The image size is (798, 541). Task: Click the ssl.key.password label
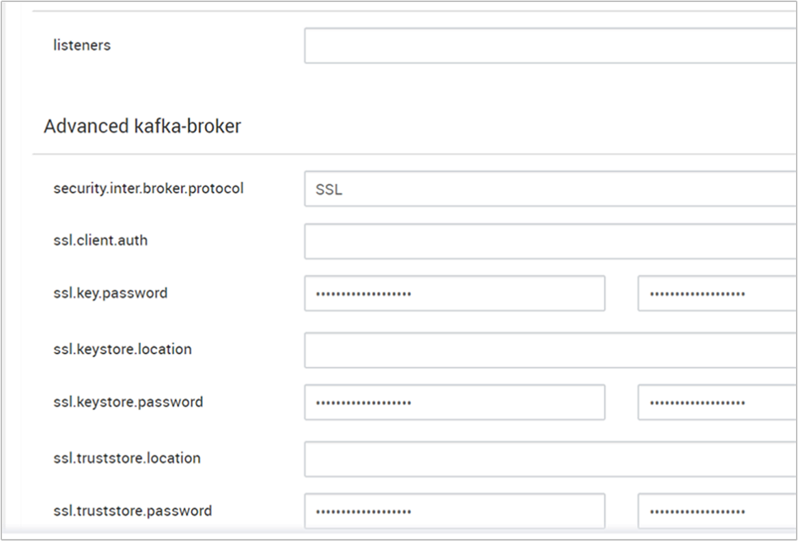110,292
